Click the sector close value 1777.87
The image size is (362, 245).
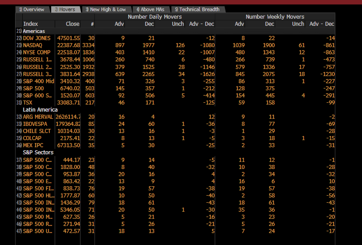[x=70, y=196]
